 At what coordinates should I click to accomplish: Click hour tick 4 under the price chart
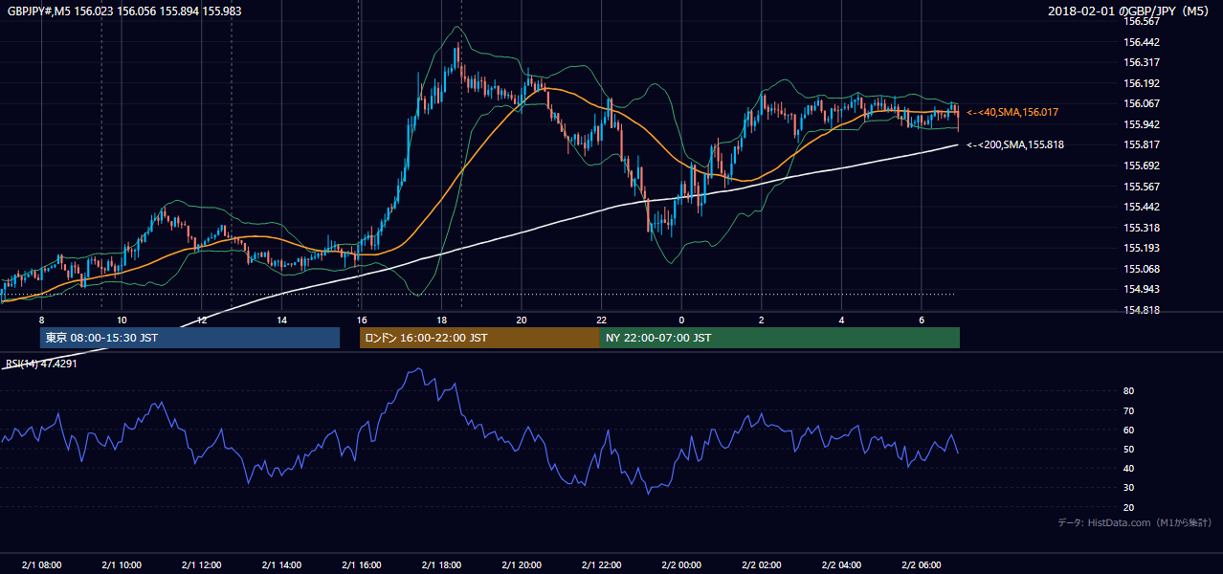tap(841, 320)
